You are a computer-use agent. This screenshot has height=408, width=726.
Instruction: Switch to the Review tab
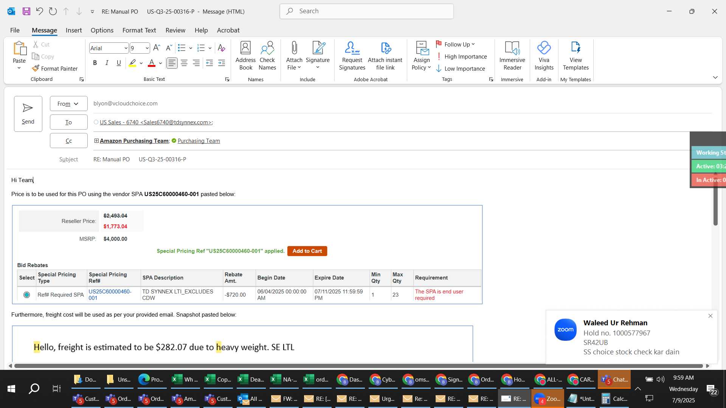point(175,30)
